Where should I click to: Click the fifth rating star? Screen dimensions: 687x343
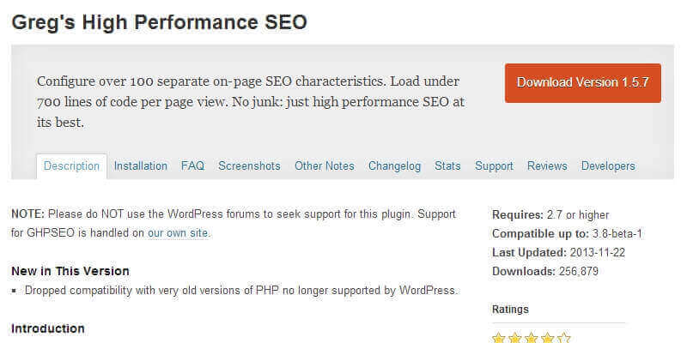[563, 338]
